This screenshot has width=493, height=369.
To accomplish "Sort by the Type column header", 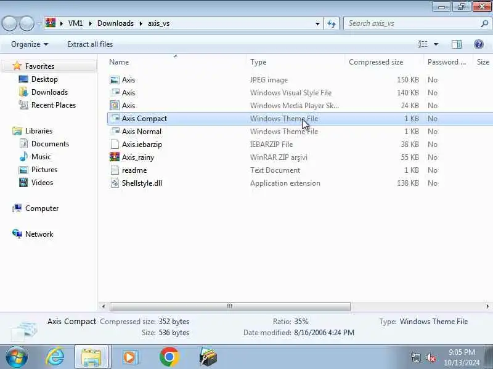I will (258, 62).
